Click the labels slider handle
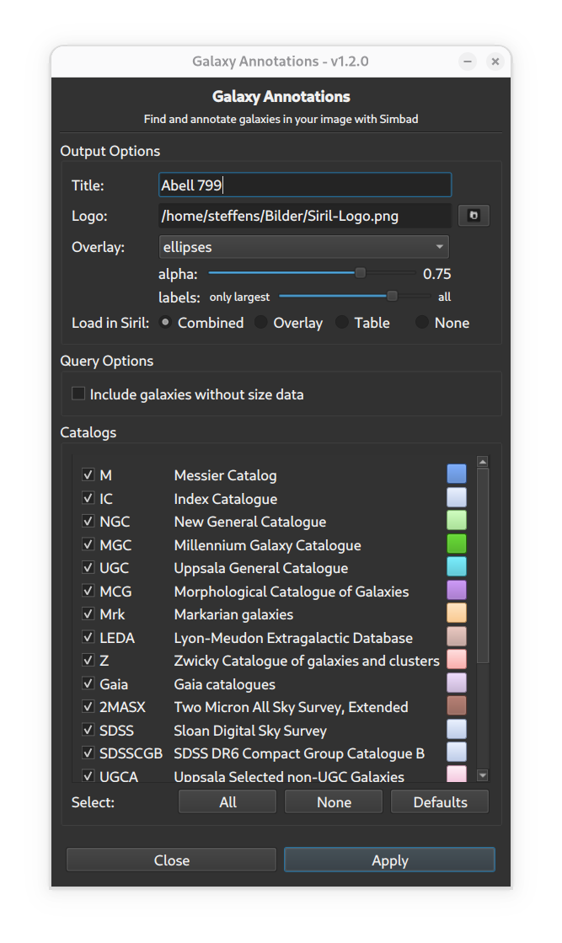The image size is (562, 943). coord(392,296)
